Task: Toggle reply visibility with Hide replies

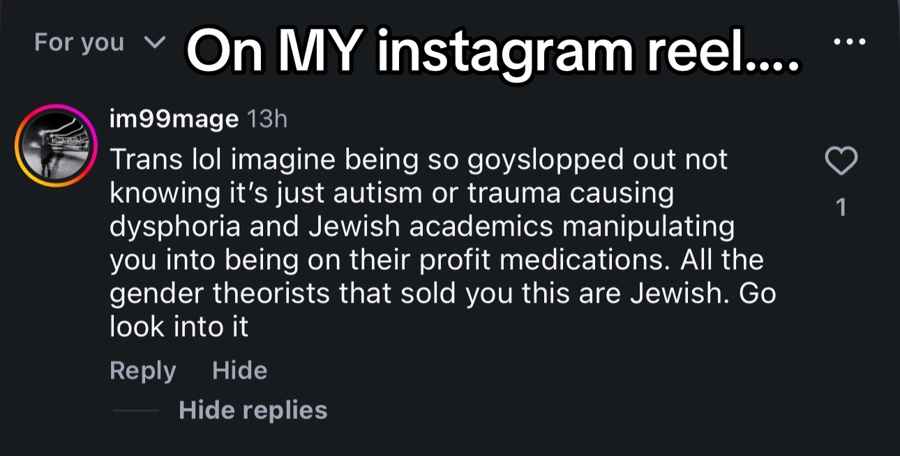Action: point(253,410)
